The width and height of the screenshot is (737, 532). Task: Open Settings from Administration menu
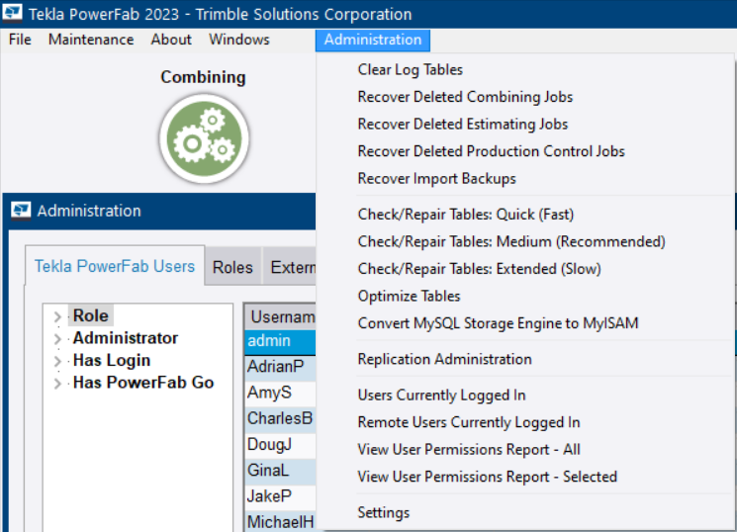point(383,512)
